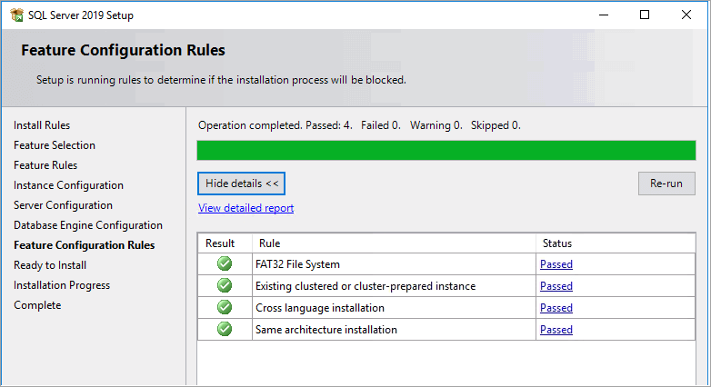Click green check icon for Same architecture installation
This screenshot has height=387, width=711.
pos(225,329)
